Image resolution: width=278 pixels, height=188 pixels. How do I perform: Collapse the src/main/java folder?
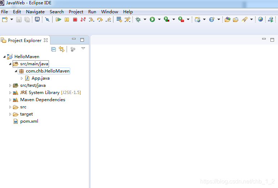[x=10, y=64]
